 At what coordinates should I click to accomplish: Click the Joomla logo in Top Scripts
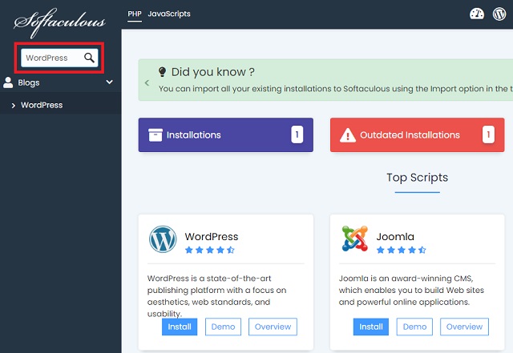[x=354, y=239]
